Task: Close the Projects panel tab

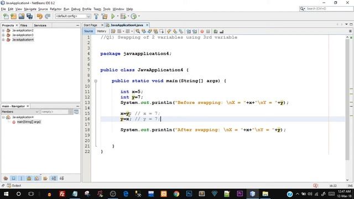Action: point(17,25)
